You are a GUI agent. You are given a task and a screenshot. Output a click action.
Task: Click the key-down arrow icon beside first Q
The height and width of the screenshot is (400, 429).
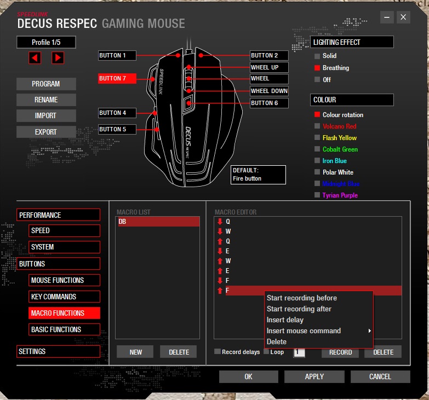coord(220,222)
